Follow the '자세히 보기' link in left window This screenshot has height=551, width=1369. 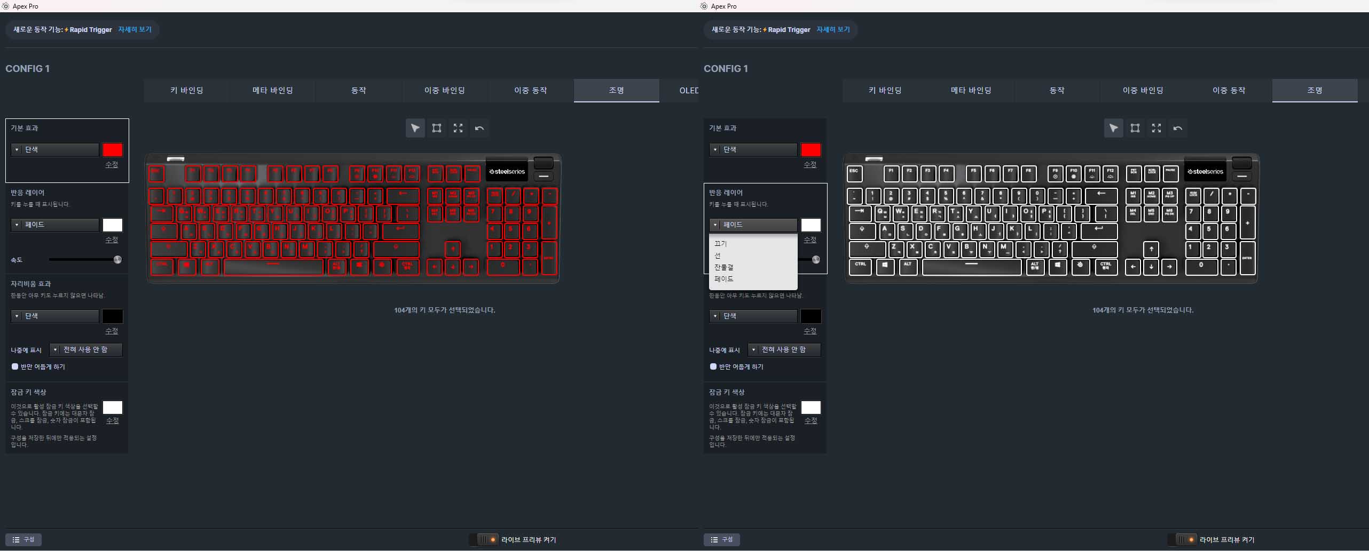(x=135, y=29)
